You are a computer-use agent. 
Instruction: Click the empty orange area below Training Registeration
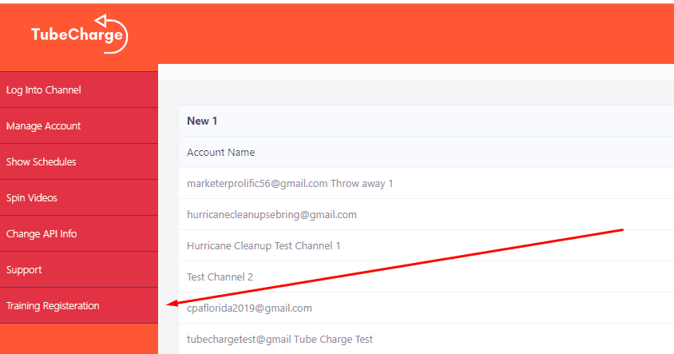tap(78, 339)
